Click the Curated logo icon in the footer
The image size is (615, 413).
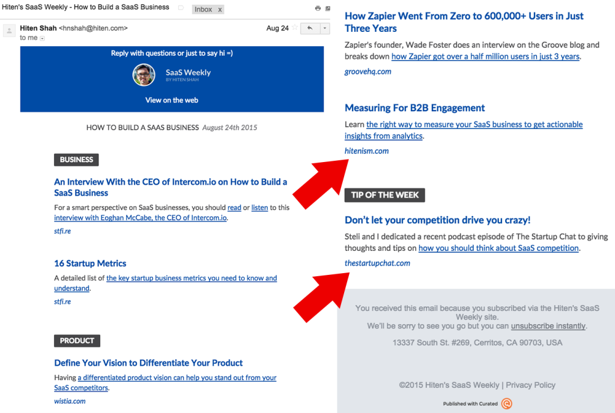point(507,403)
